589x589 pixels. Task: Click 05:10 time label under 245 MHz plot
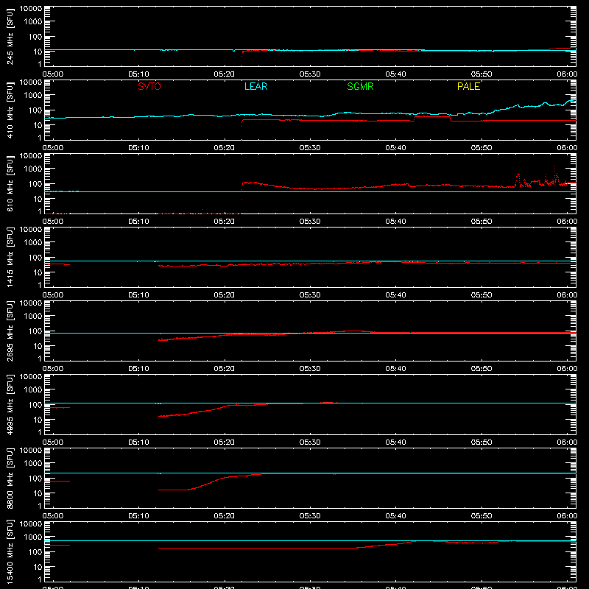(x=138, y=74)
